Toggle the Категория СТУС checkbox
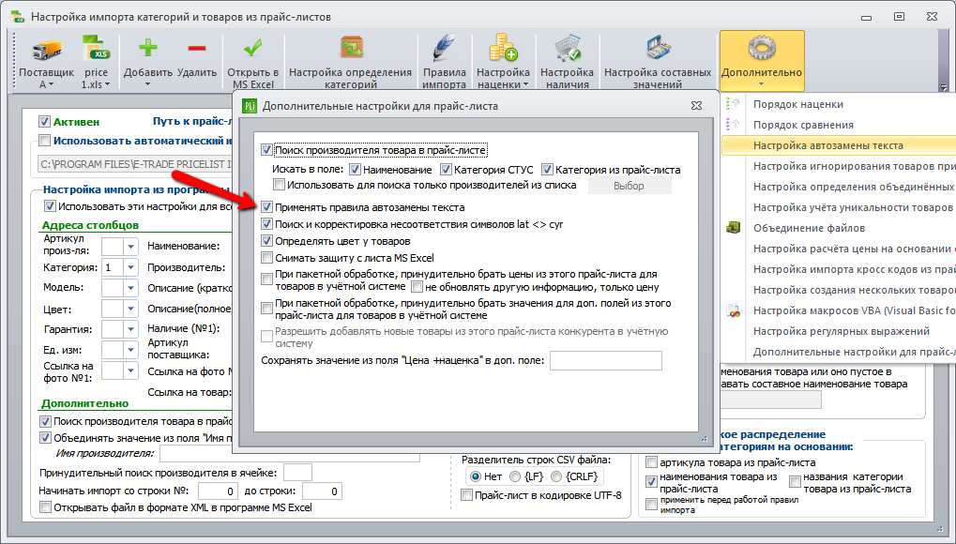The width and height of the screenshot is (956, 544). coord(446,170)
